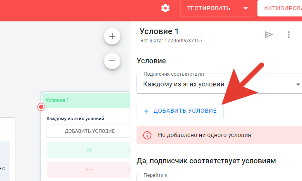Image resolution: width=302 pixels, height=181 pixels.
Task: Click gray ДОБАВИТЬ УСЛОВИЕ button in canvas node
Action: pyautogui.click(x=89, y=131)
